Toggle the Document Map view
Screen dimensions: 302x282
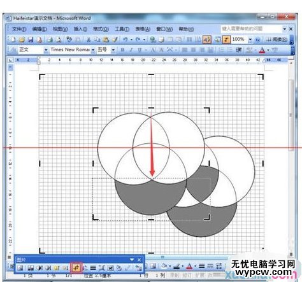[217, 39]
